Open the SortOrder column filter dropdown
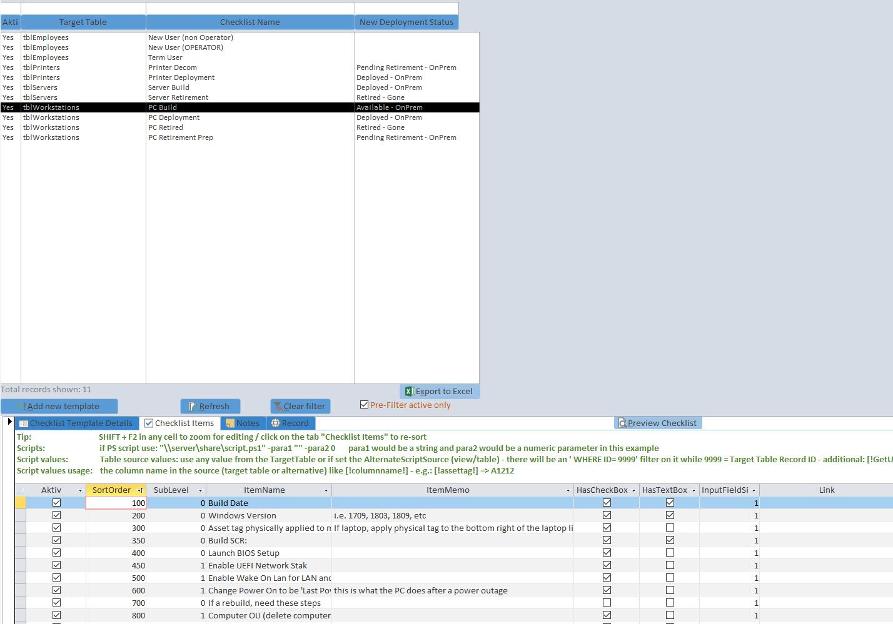Screen dimensions: 893x624 click(140, 490)
